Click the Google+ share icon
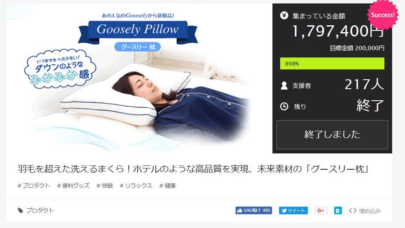This screenshot has width=405, height=228. point(321,210)
